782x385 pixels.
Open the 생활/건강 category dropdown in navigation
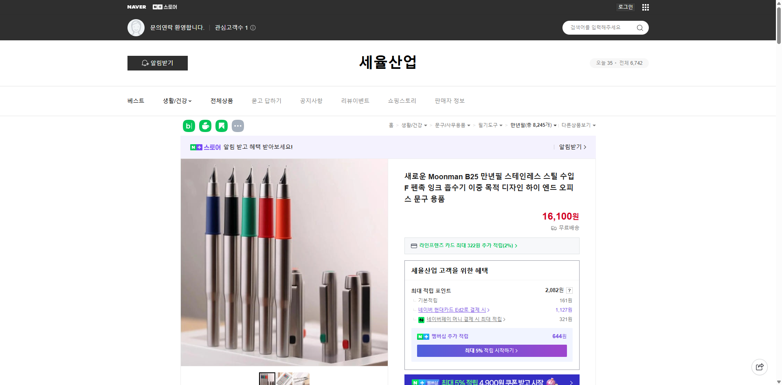[x=177, y=101]
